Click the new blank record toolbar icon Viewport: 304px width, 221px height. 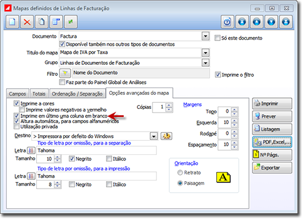coord(12,21)
